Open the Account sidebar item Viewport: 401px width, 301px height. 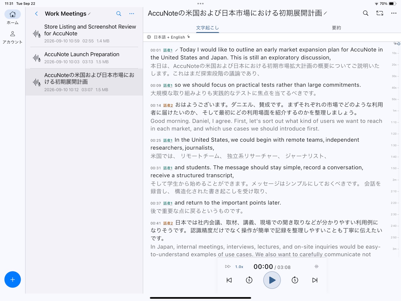(x=12, y=37)
